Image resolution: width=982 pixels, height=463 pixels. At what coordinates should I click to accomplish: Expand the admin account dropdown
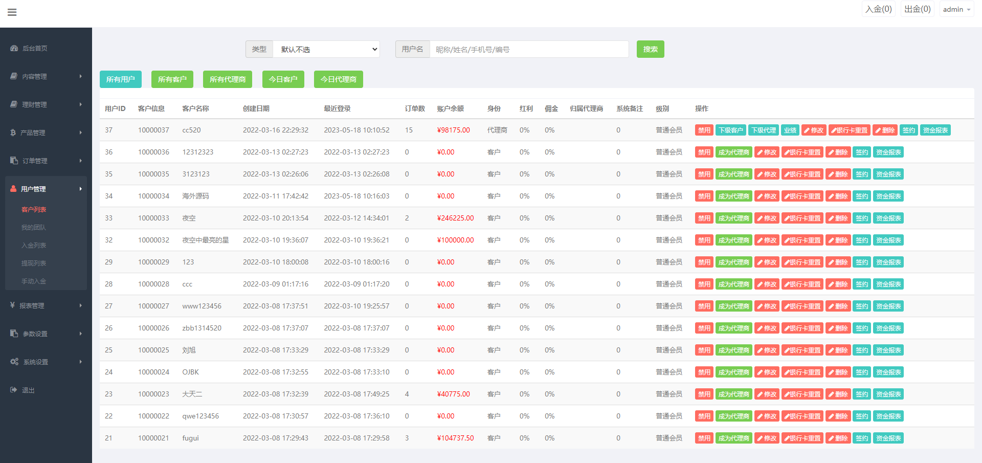pos(955,9)
